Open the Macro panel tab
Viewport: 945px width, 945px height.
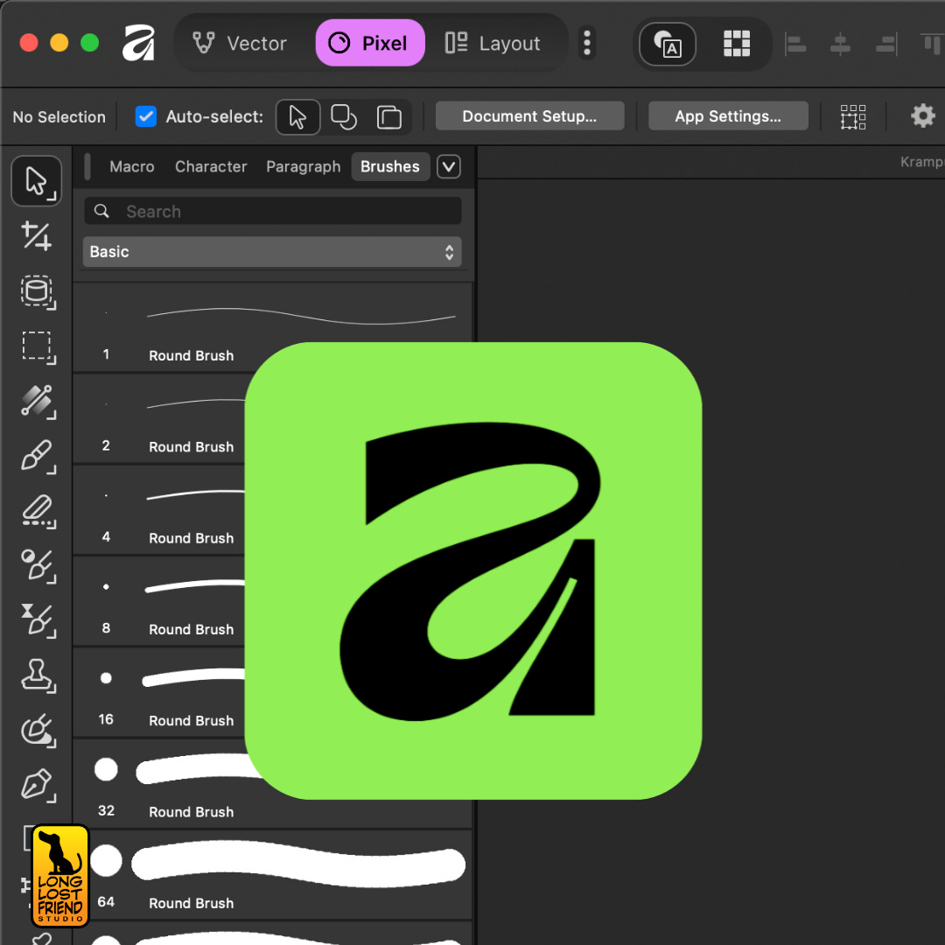click(x=132, y=166)
